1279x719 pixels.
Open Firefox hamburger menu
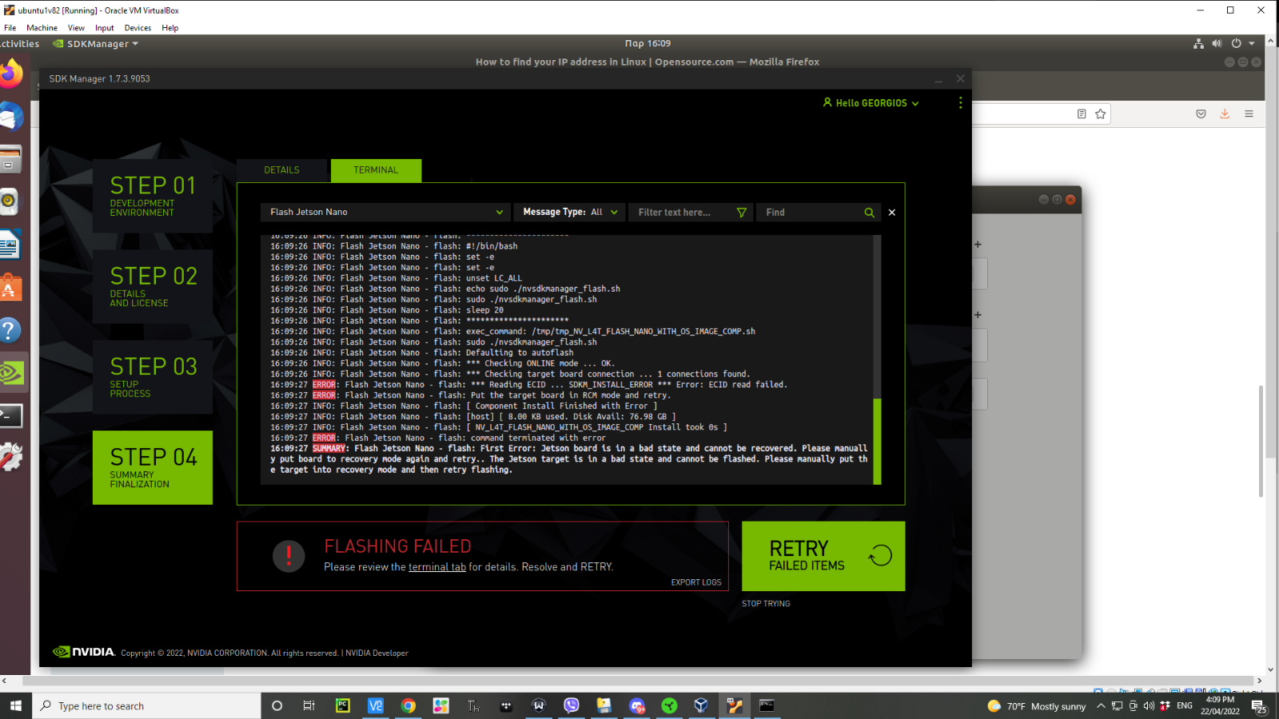1249,114
